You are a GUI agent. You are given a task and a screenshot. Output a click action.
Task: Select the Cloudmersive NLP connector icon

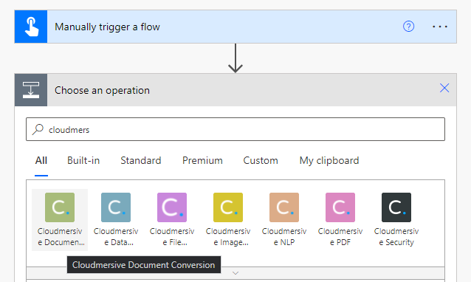284,207
